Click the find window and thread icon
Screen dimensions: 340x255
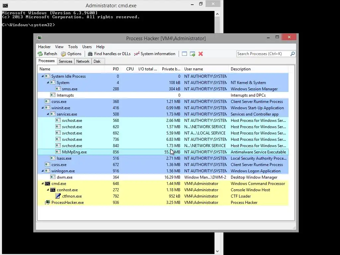point(192,54)
